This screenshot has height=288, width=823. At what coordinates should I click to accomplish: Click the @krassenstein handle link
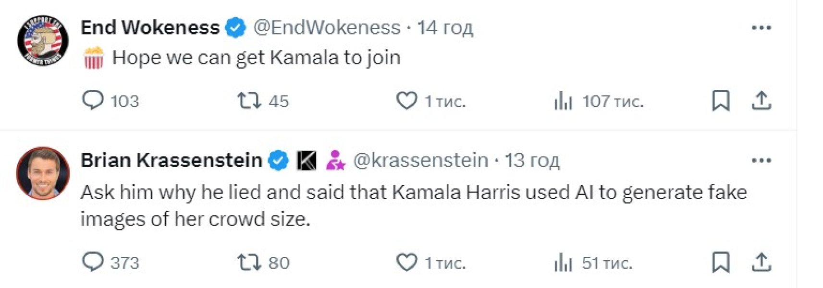coord(420,160)
